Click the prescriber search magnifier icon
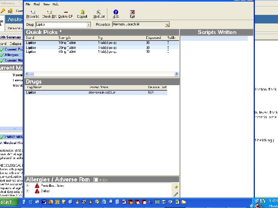Screen dimensions: 278x208 click(x=167, y=24)
